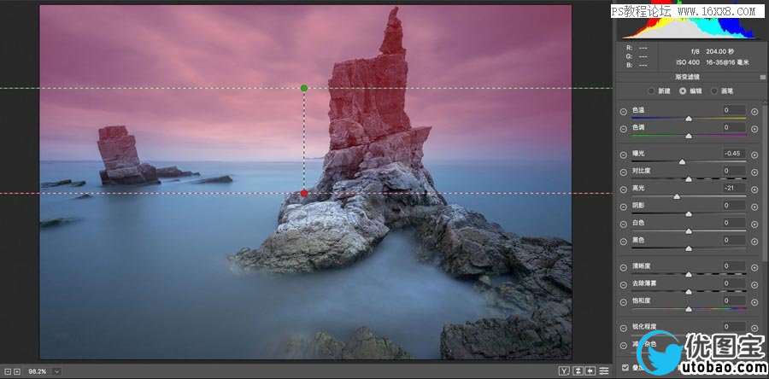
Task: Click the 曝光 slider handle
Action: pos(682,161)
